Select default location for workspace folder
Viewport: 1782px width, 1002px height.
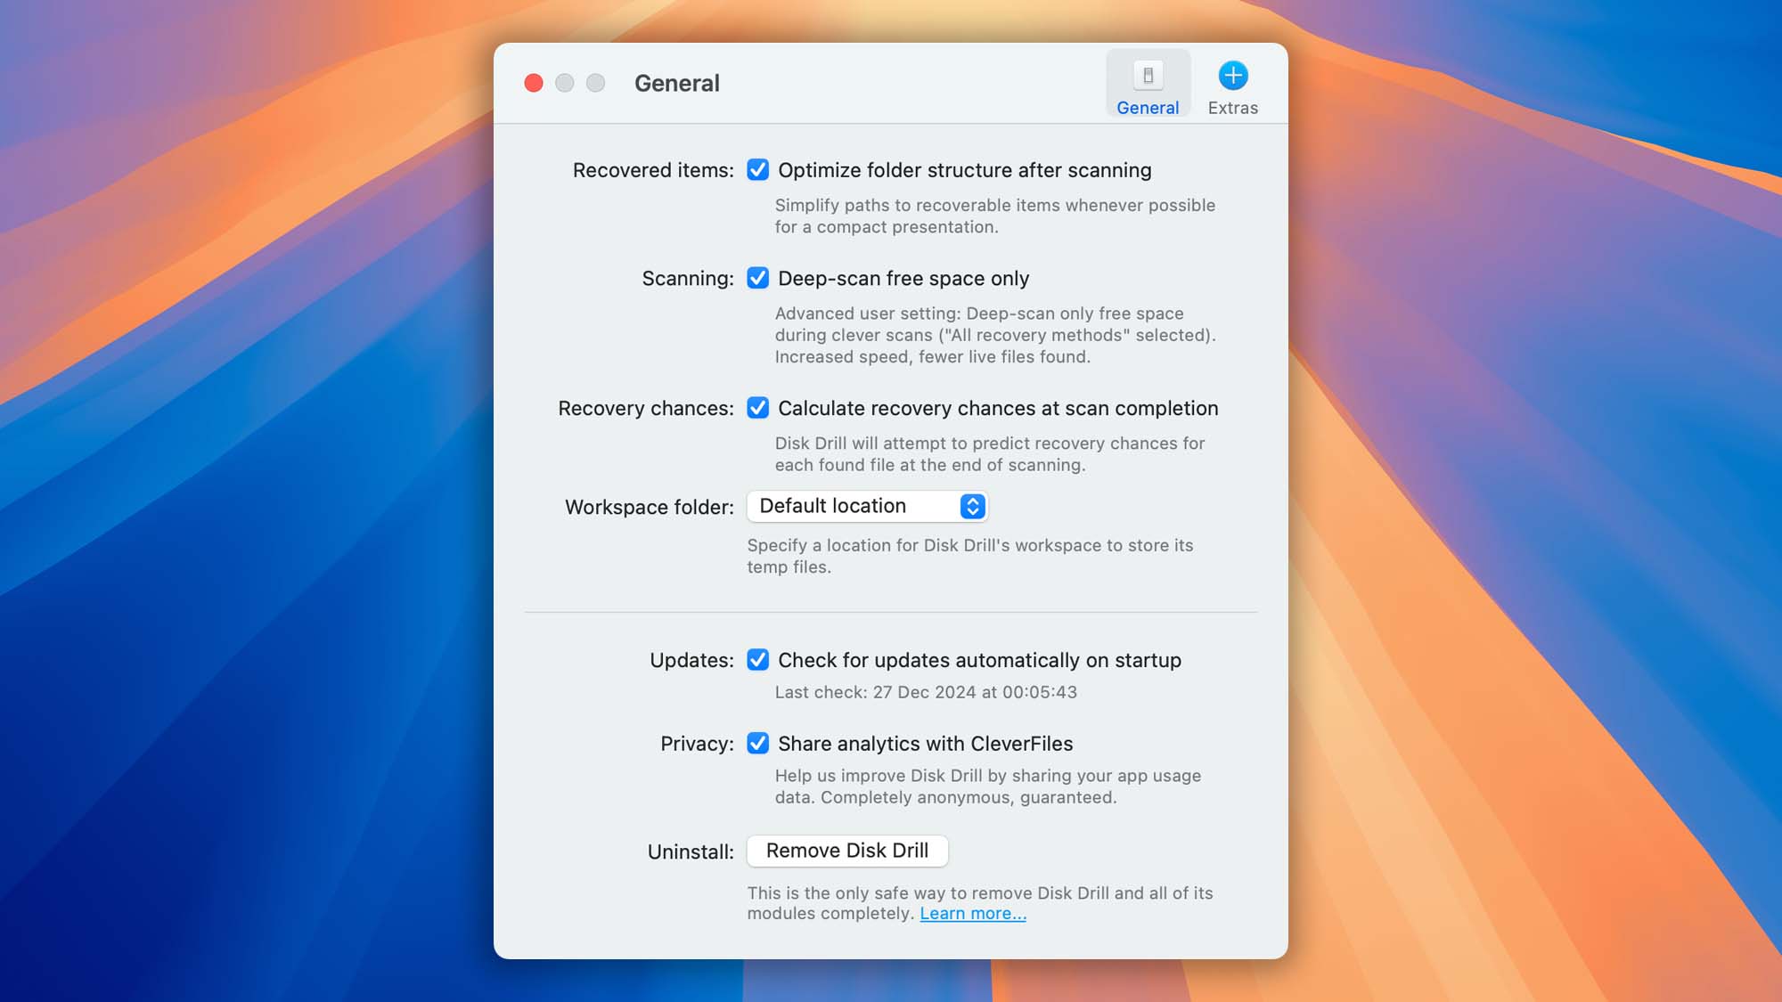(x=865, y=505)
